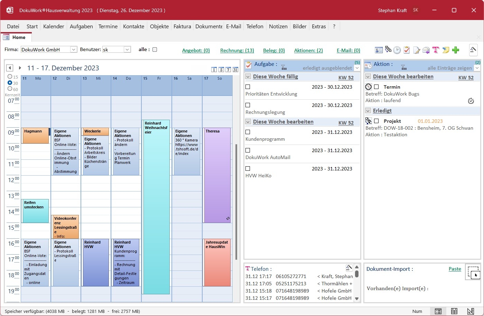Click the clock icon beside Termin entry

pyautogui.click(x=369, y=87)
